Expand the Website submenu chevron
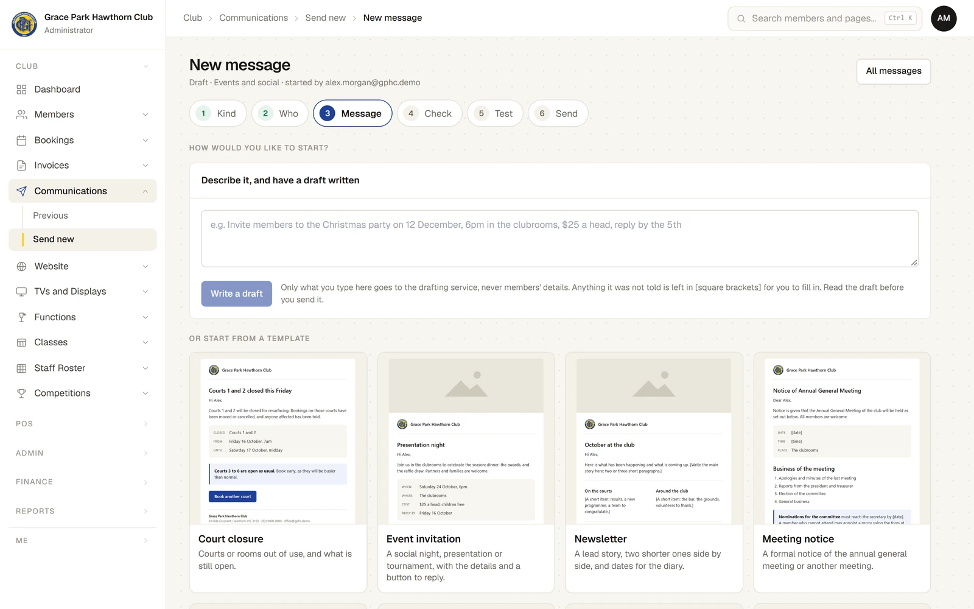The image size is (974, 609). 145,266
